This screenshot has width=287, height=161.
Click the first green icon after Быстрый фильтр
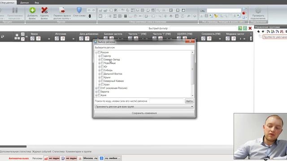point(240,28)
